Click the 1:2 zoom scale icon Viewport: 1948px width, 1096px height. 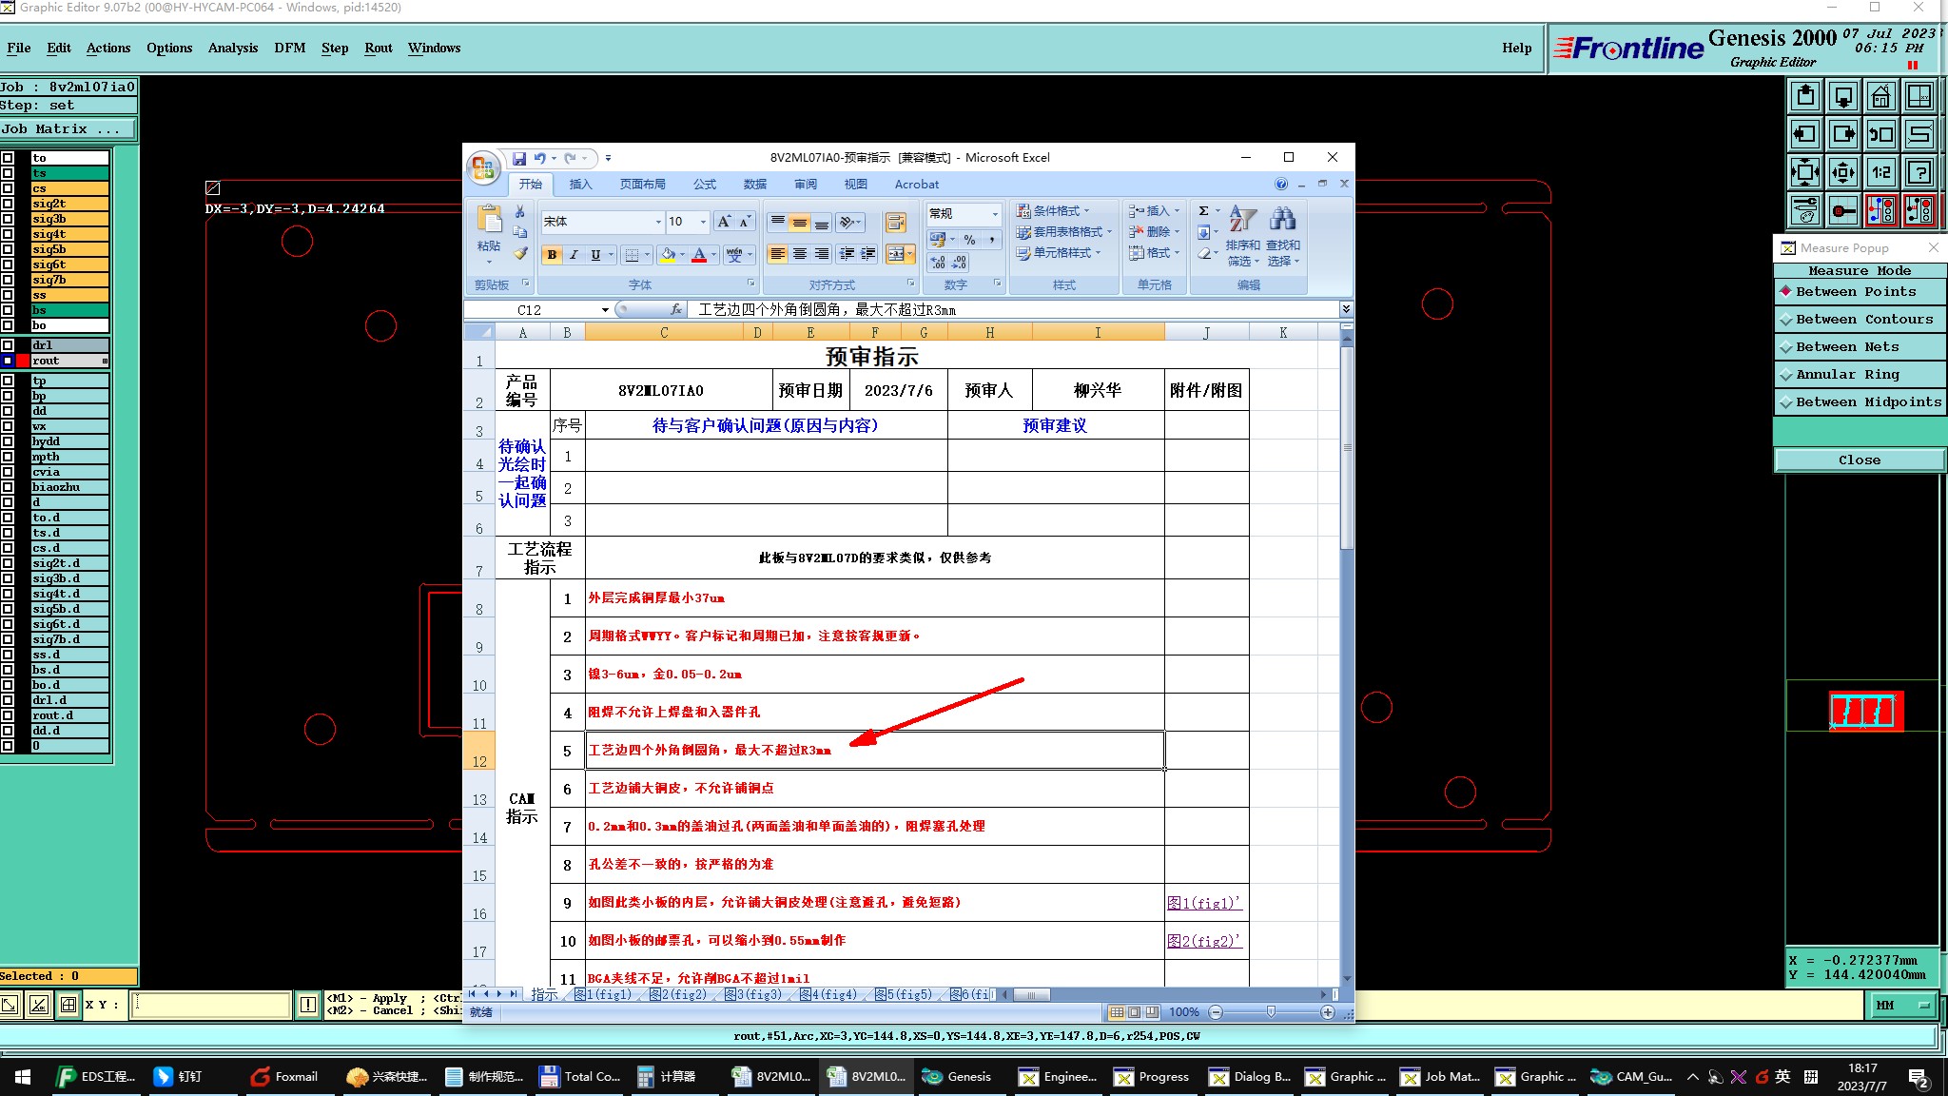[1880, 172]
